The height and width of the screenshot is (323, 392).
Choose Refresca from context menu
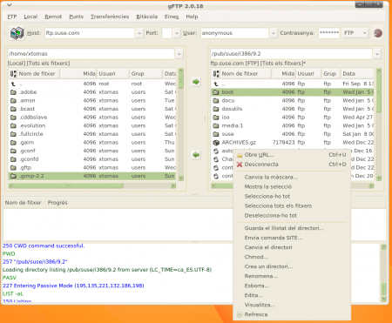[292, 314]
